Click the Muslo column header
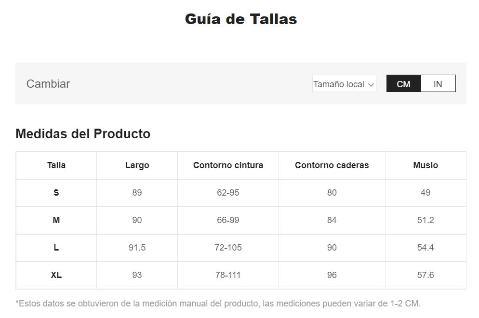 [x=426, y=165]
